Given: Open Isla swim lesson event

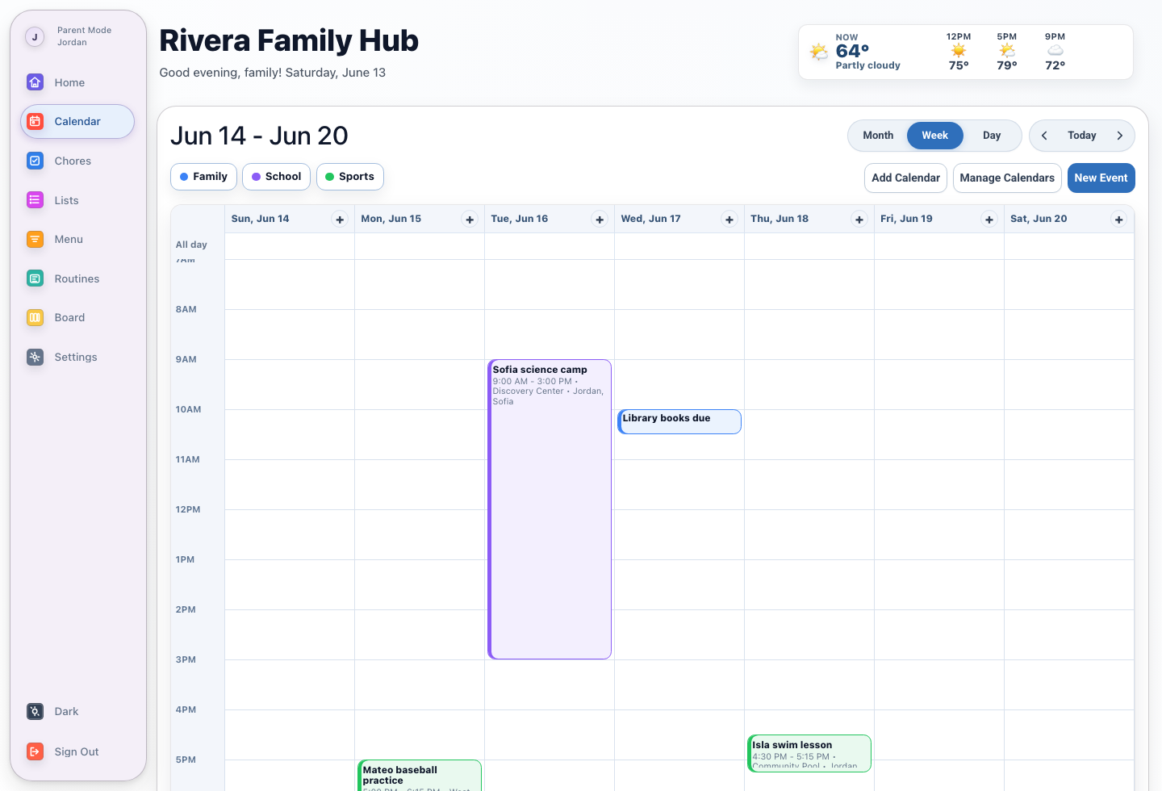Looking at the screenshot, I should pyautogui.click(x=809, y=753).
